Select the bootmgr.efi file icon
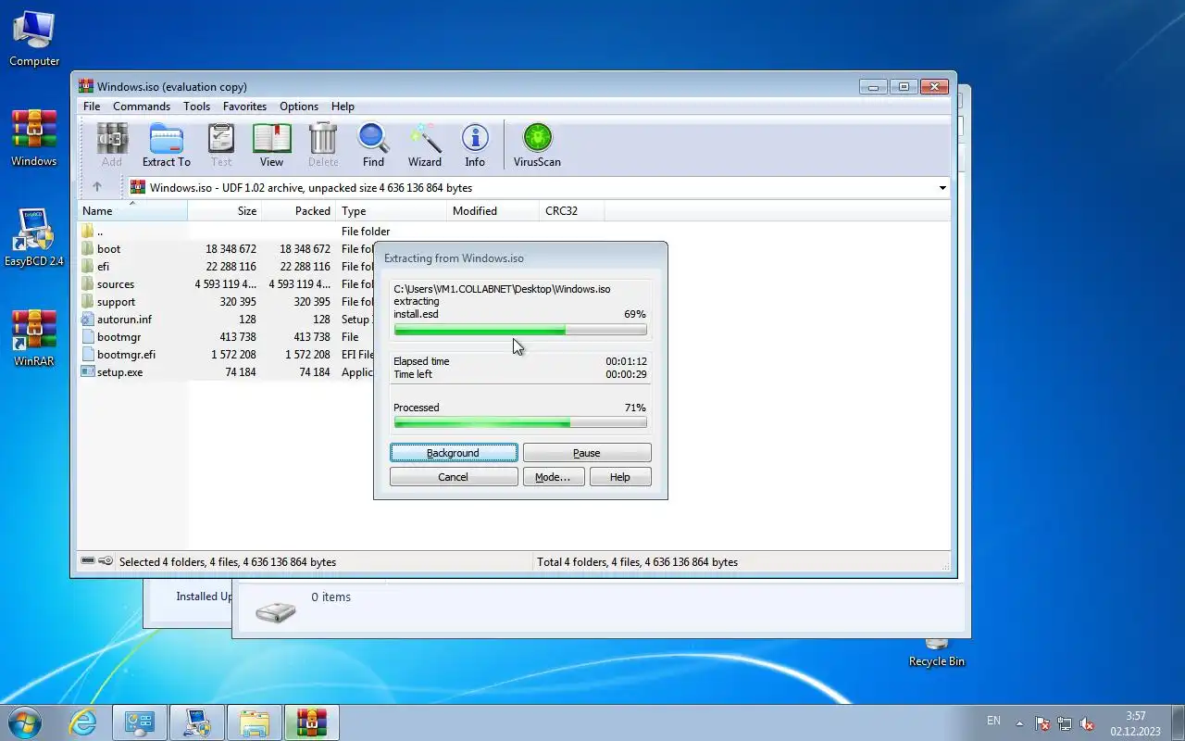Image resolution: width=1185 pixels, height=741 pixels. coord(88,355)
